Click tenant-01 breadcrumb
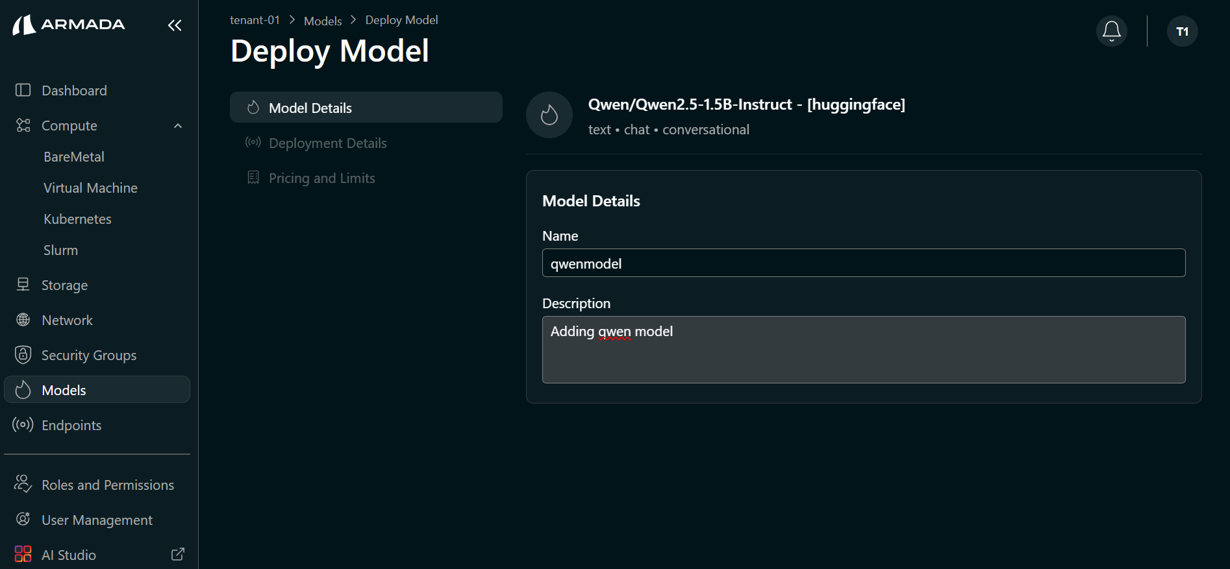 click(x=255, y=20)
